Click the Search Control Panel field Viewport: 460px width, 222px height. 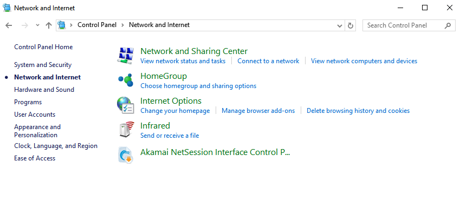pos(405,25)
